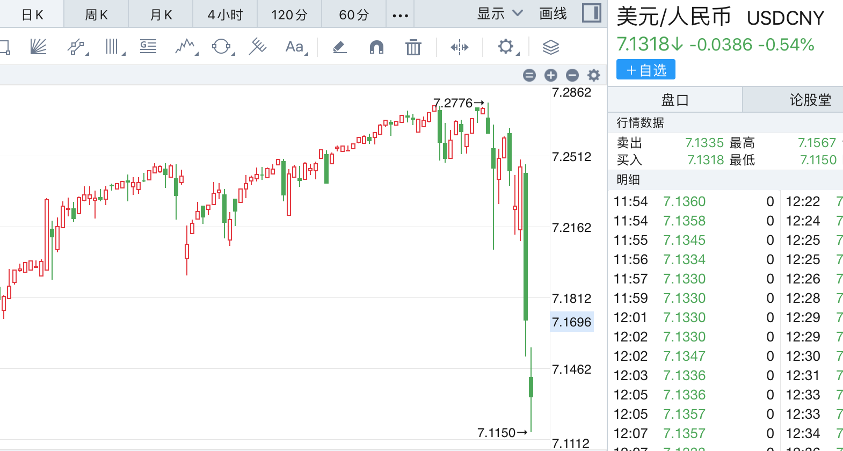Expand the 显示 display dropdown
Screen dimensions: 843x451
(x=499, y=14)
